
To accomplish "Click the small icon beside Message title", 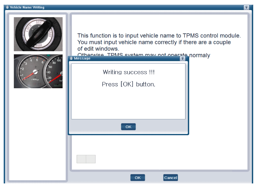I will click(71, 58).
